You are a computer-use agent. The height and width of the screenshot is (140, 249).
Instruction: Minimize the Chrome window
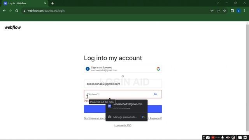(226, 3)
